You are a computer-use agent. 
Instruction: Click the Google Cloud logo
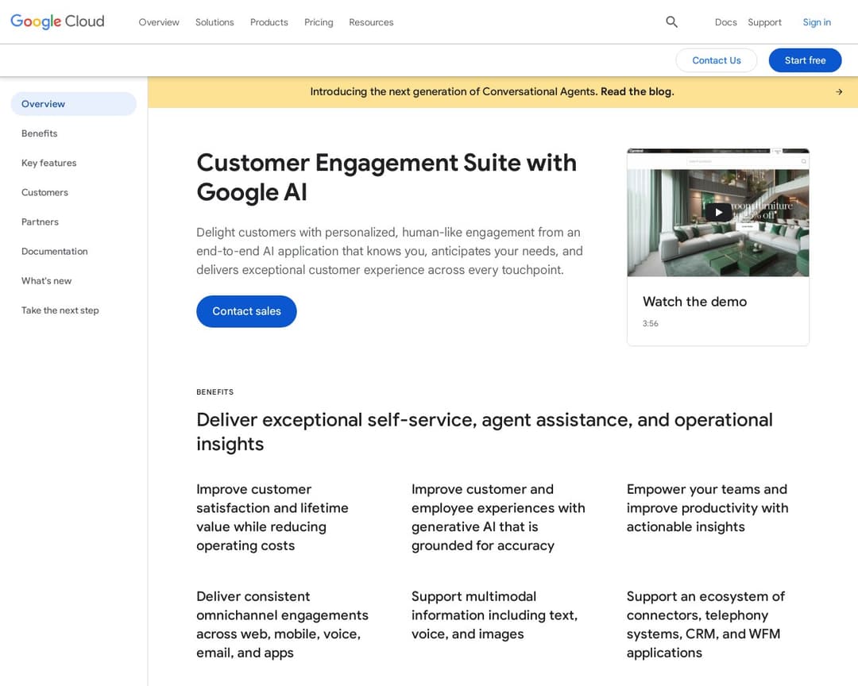pos(57,21)
